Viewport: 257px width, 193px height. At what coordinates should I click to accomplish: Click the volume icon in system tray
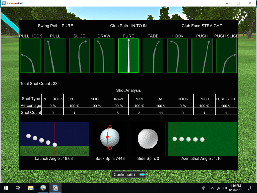(225, 188)
